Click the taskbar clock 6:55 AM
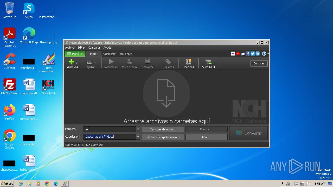The image size is (333, 187). coord(320,184)
